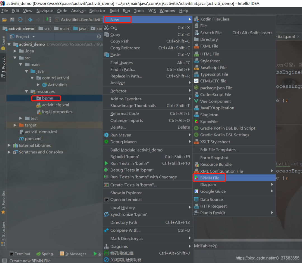Expand the .idea folder
The image size is (302, 263).
click(15, 51)
